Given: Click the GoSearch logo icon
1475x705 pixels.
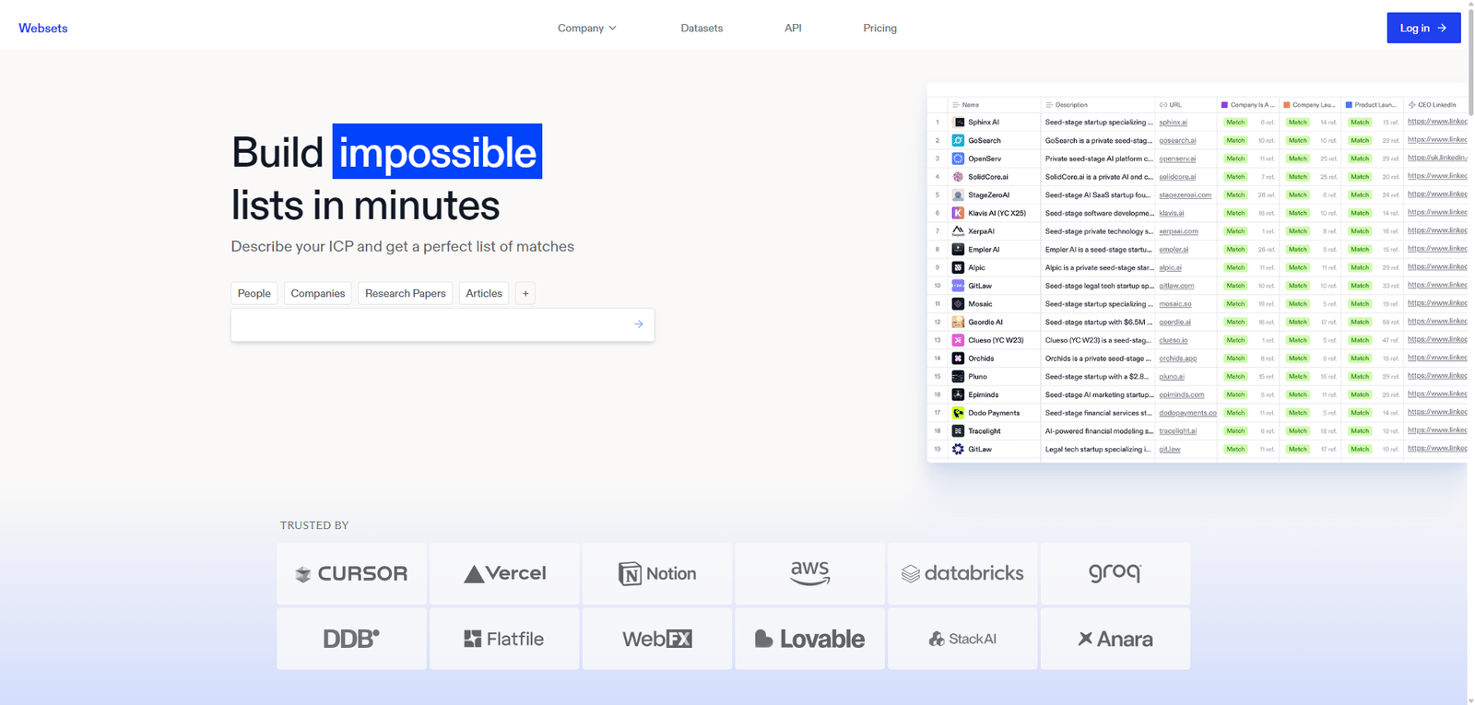Looking at the screenshot, I should 958,140.
